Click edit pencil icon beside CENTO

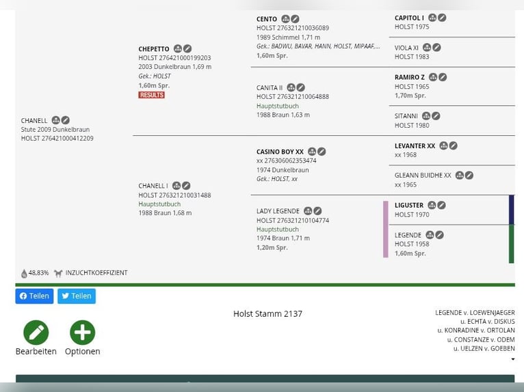coord(295,19)
